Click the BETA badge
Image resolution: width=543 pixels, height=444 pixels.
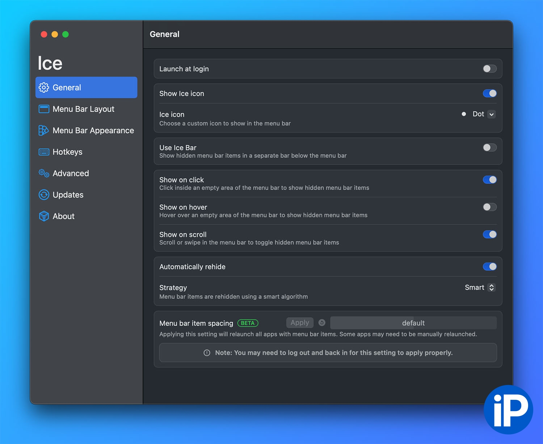click(x=248, y=323)
